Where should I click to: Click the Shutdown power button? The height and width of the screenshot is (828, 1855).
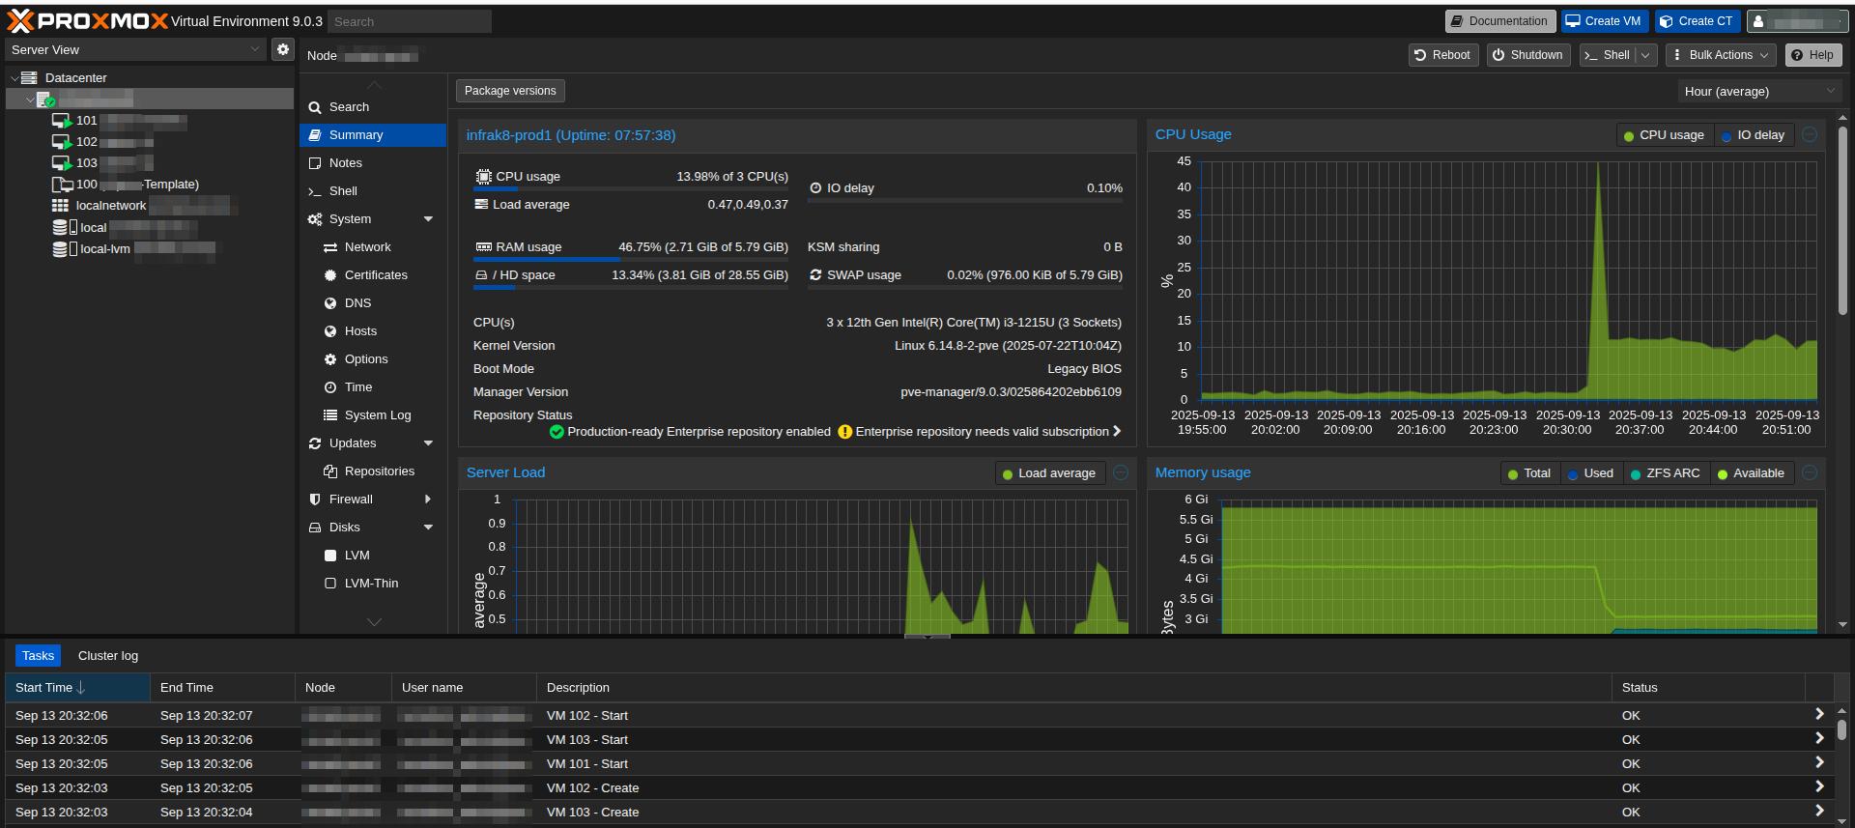[1527, 55]
